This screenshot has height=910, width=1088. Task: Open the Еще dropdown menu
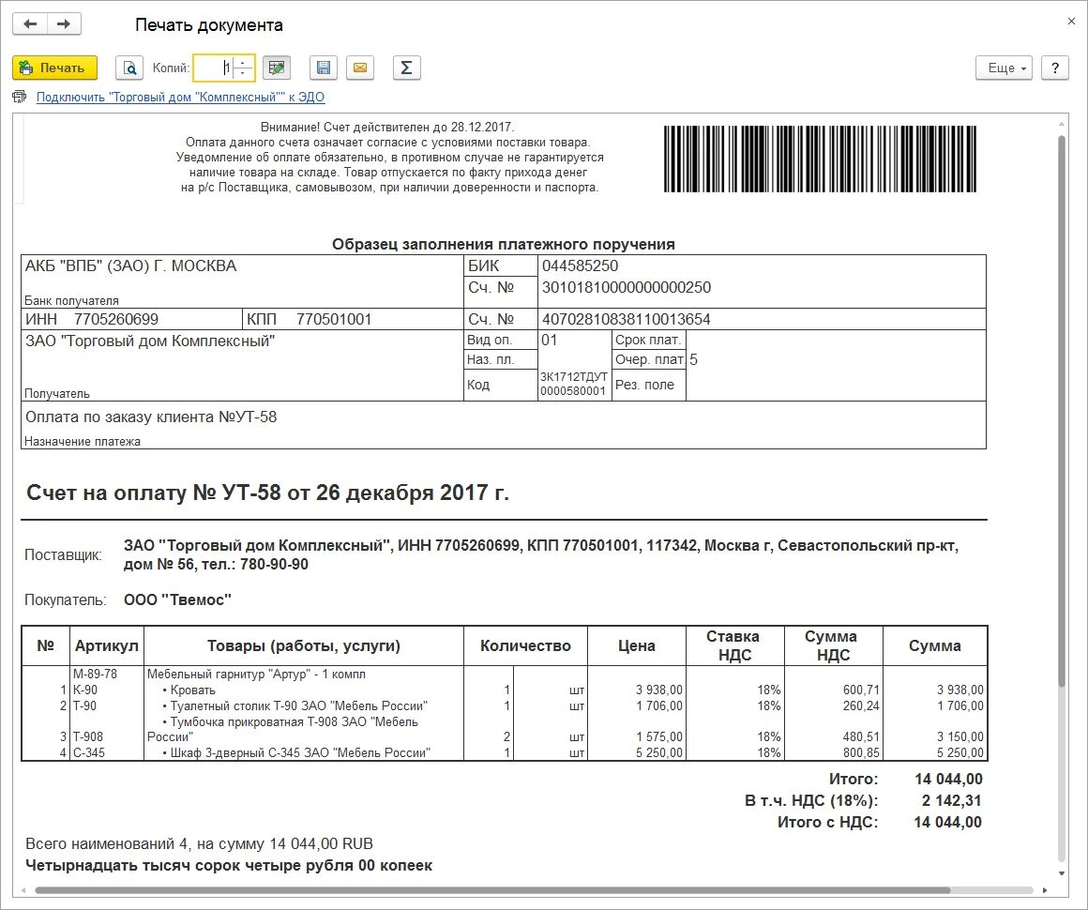click(x=1004, y=68)
